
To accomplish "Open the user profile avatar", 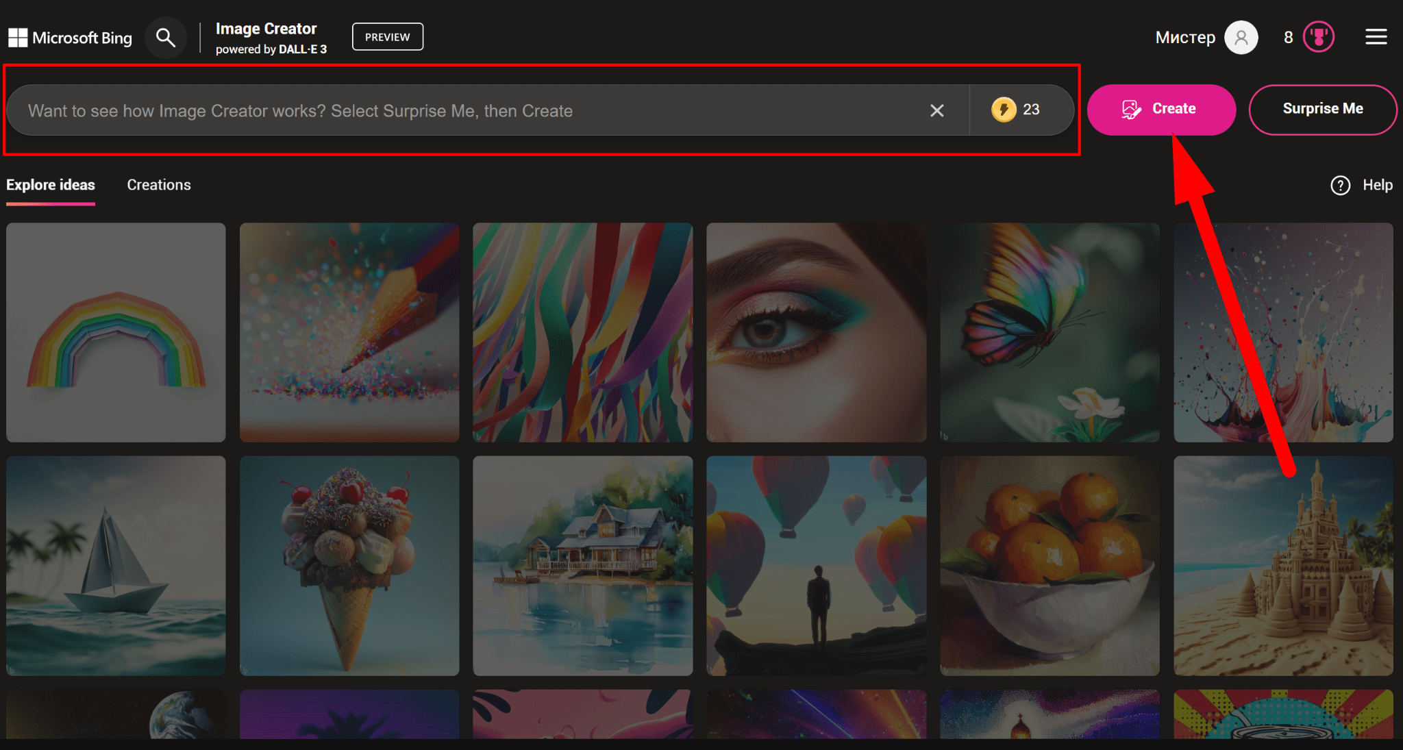I will (x=1241, y=37).
